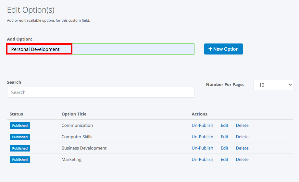Click the Published badge for Business Development
The height and width of the screenshot is (182, 299).
click(x=20, y=148)
